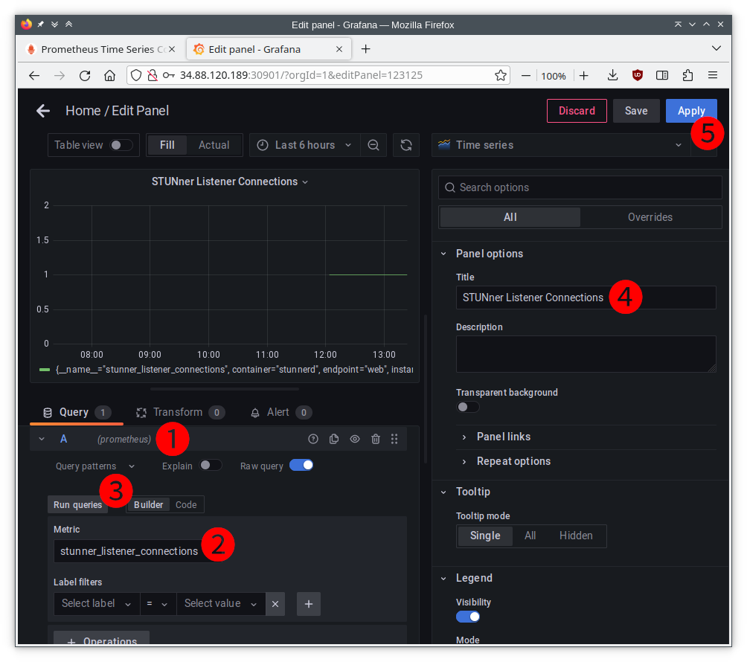747x662 pixels.
Task: Refresh the dashboard panel
Action: (406, 145)
